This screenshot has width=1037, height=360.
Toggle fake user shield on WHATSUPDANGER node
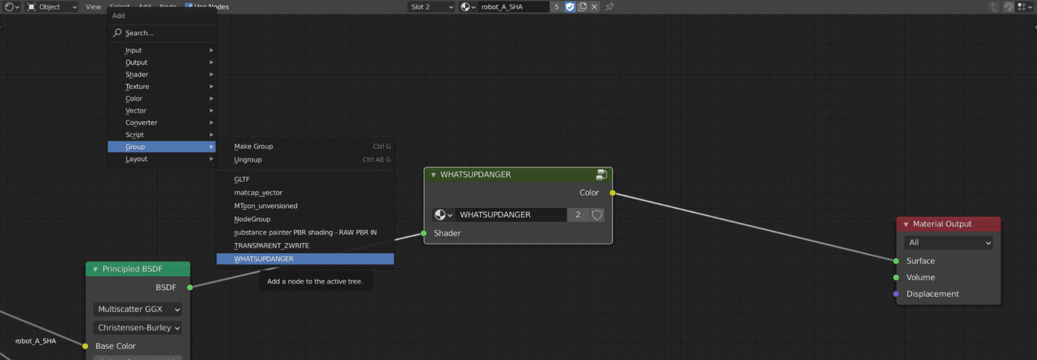coord(597,215)
